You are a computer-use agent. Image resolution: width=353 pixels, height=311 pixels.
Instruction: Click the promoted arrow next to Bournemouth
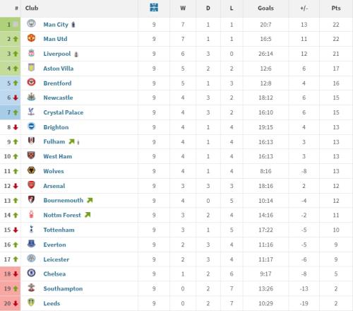click(90, 200)
